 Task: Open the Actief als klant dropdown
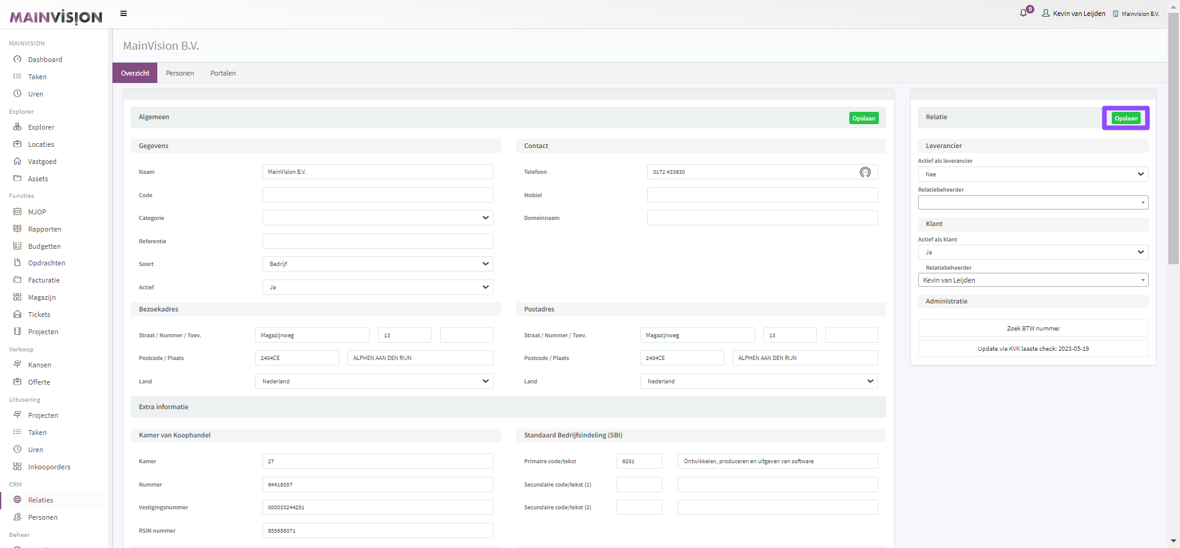pyautogui.click(x=1032, y=252)
